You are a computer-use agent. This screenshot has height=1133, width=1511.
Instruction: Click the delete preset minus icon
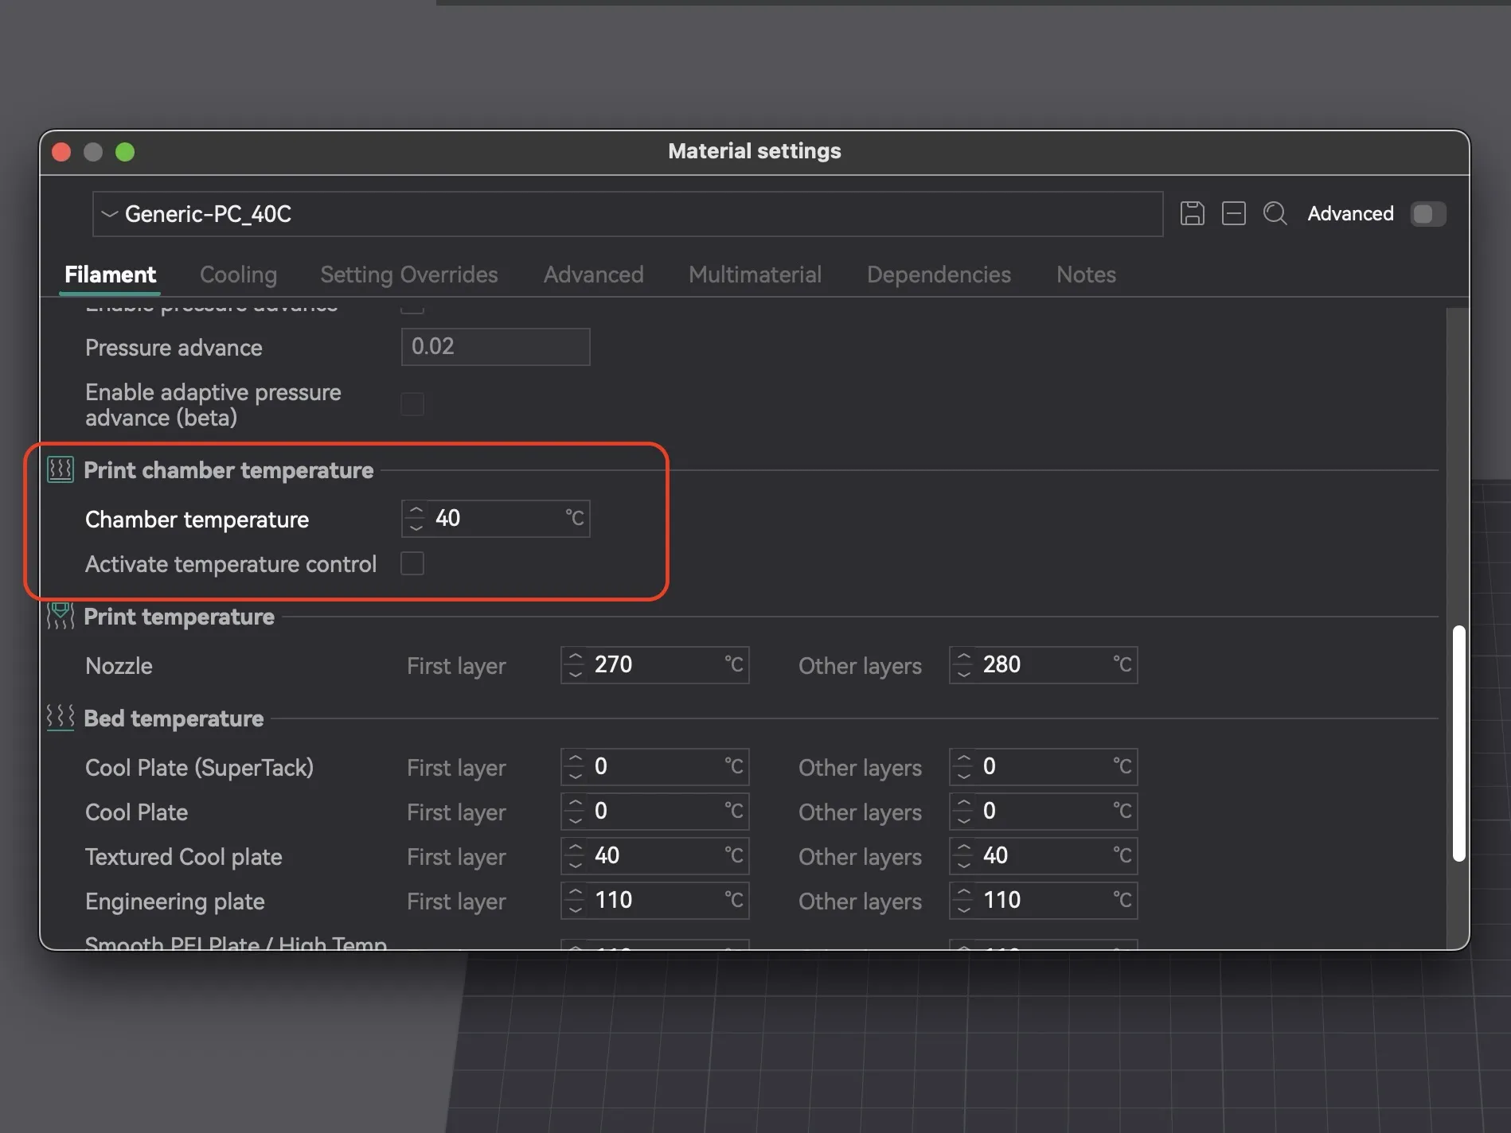(x=1233, y=213)
